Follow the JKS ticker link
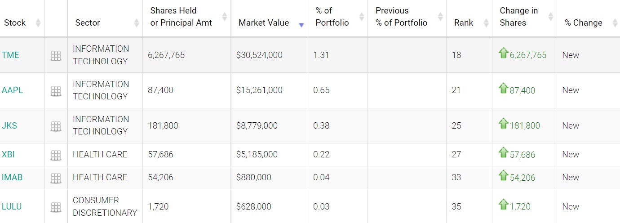The height and width of the screenshot is (223, 620). 9,125
